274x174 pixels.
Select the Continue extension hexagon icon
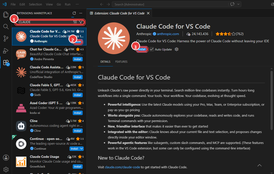coord(21,144)
